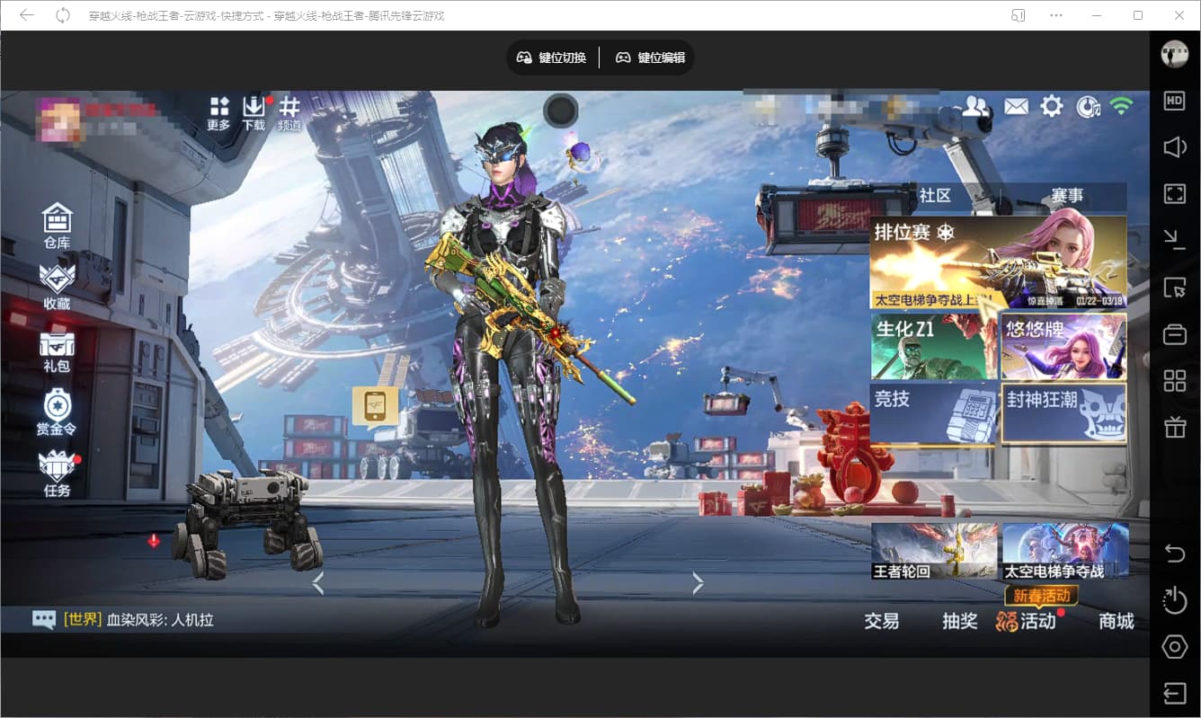Open the 王者轮回 event thumbnail

click(934, 551)
